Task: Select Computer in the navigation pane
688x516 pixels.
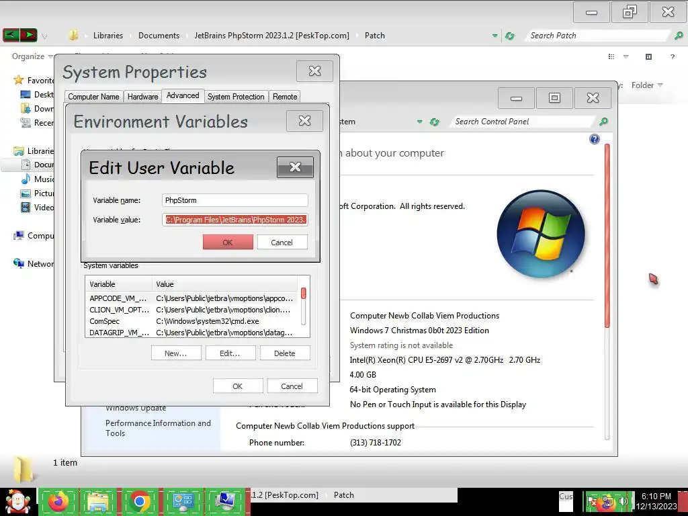Action: (34, 236)
